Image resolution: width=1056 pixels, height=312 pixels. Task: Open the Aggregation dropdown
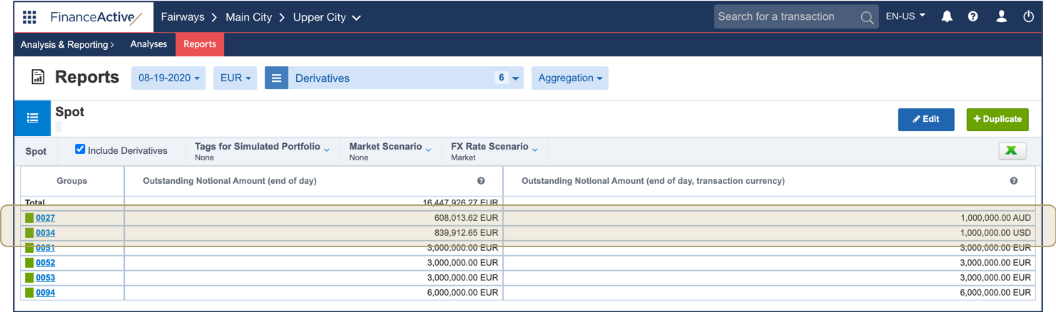569,78
